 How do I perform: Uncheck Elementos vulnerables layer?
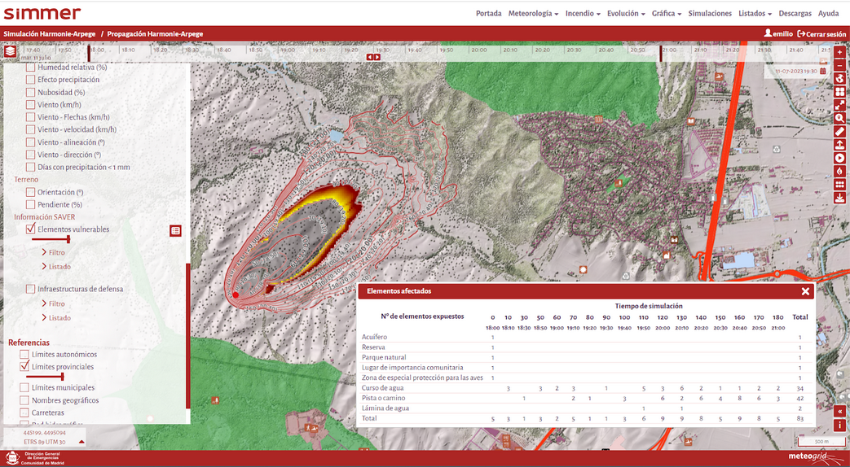click(x=31, y=229)
